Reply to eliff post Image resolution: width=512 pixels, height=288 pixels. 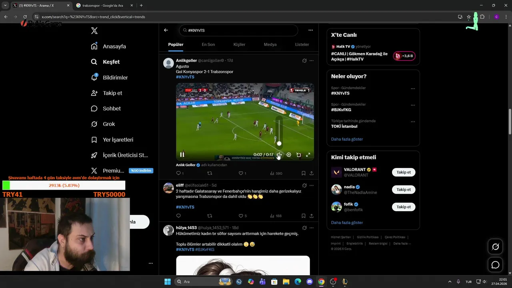(x=178, y=216)
